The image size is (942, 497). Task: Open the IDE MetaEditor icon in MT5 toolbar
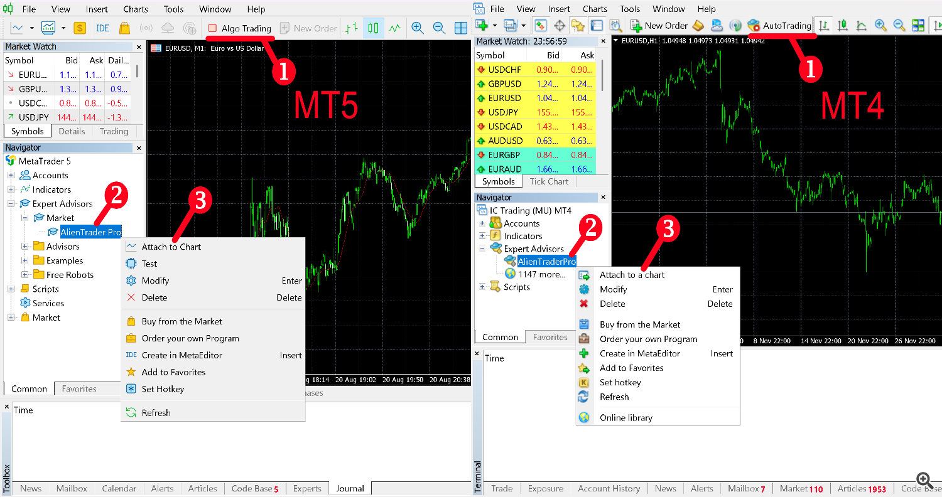pyautogui.click(x=103, y=28)
